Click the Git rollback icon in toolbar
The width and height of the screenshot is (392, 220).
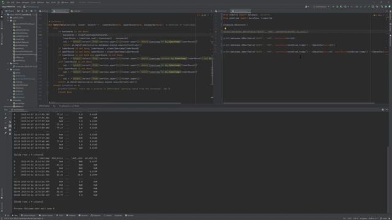tap(377, 7)
